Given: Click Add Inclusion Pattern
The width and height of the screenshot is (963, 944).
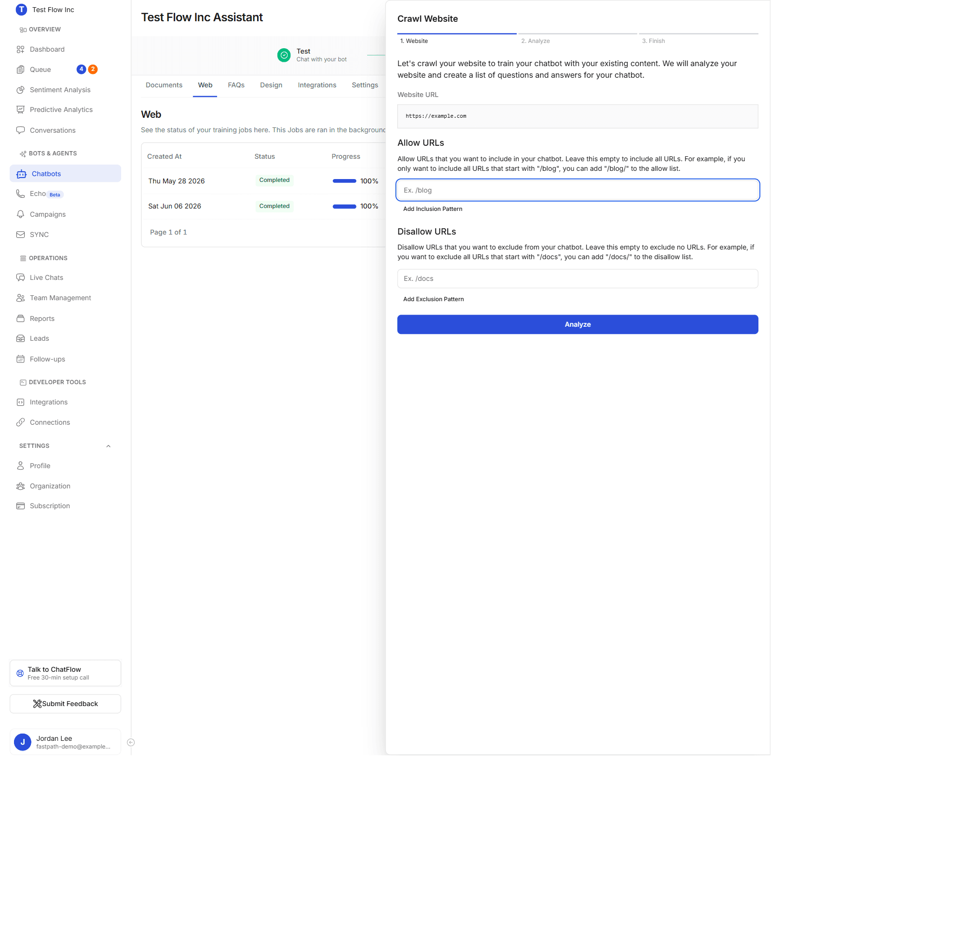Looking at the screenshot, I should [x=433, y=208].
